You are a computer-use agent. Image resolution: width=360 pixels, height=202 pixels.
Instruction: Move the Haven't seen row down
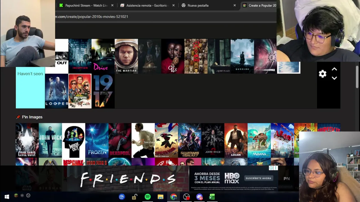(x=334, y=79)
